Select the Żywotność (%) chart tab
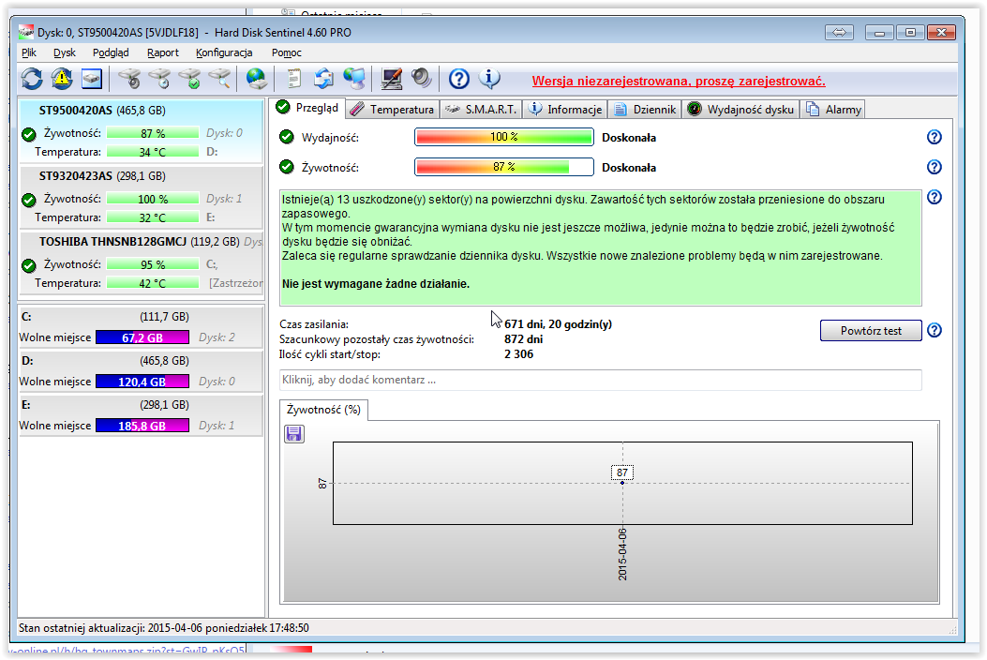The height and width of the screenshot is (660, 987). click(x=323, y=410)
